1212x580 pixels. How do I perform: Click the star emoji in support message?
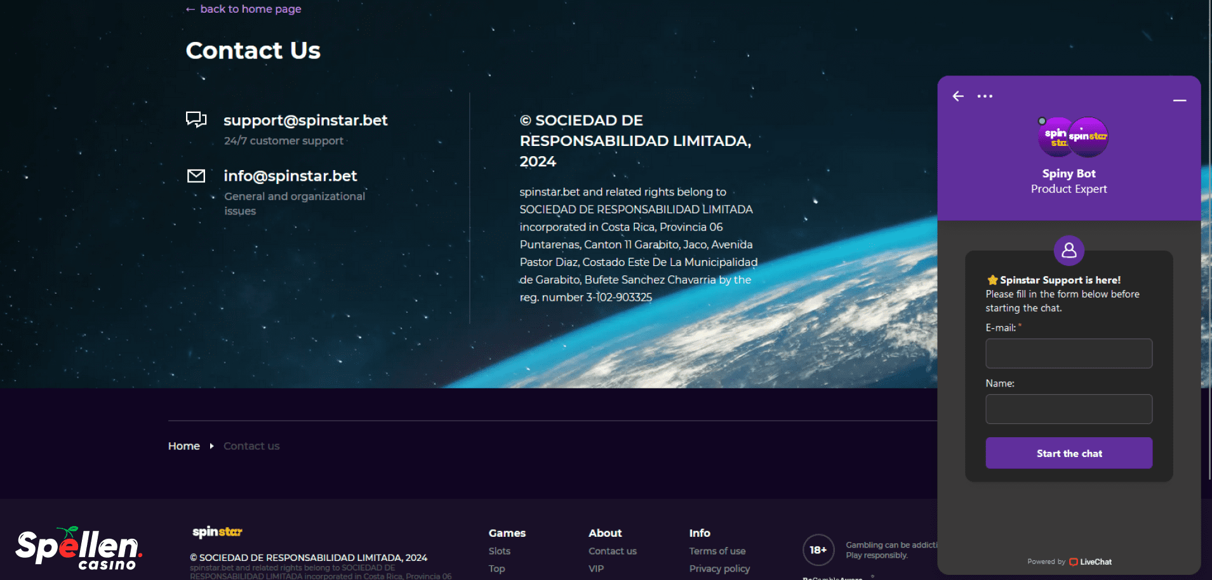coord(992,280)
